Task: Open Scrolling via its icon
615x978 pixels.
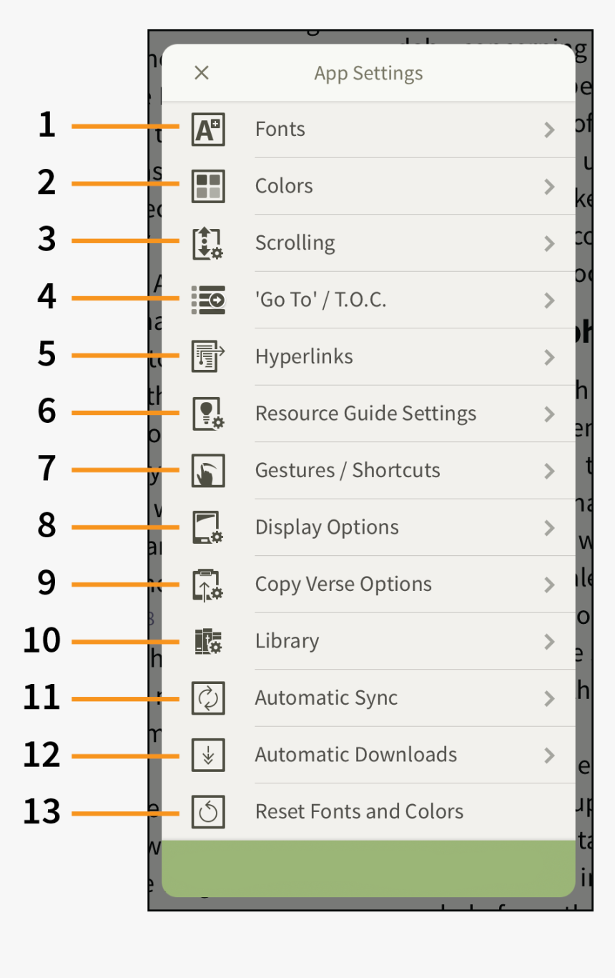Action: (207, 243)
